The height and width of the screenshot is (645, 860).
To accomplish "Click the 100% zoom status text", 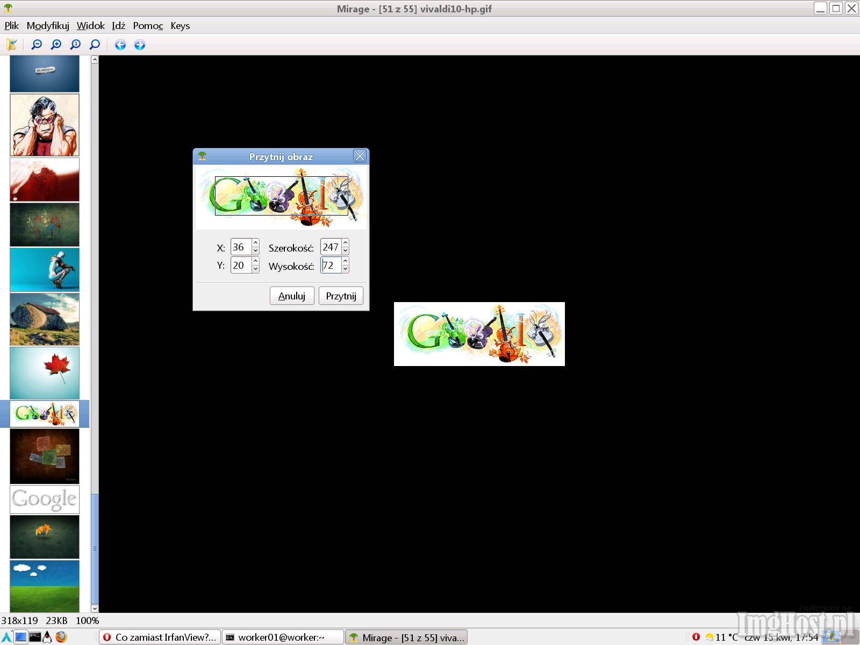I will (x=87, y=621).
